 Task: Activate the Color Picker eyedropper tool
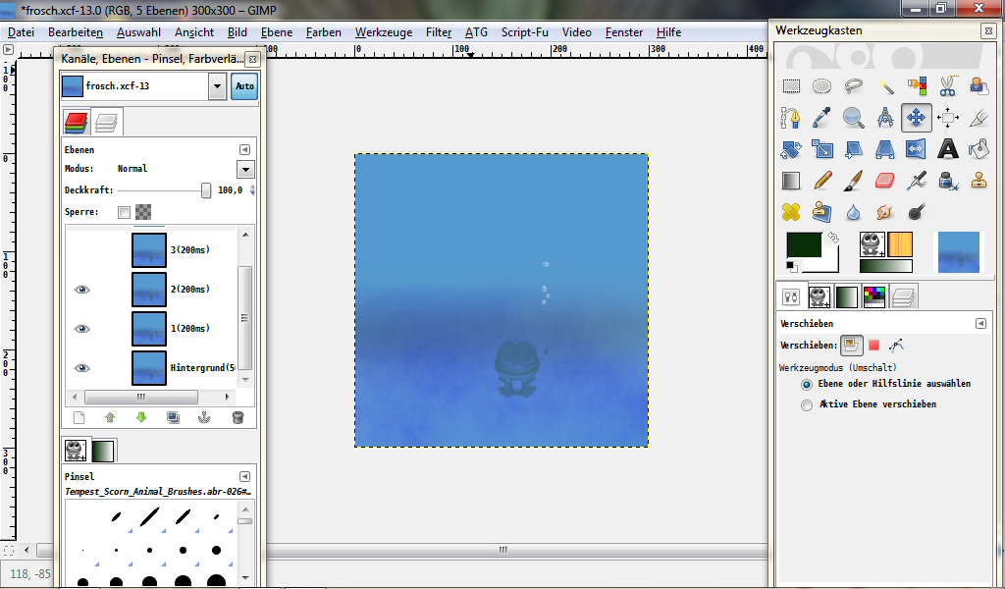click(x=822, y=118)
